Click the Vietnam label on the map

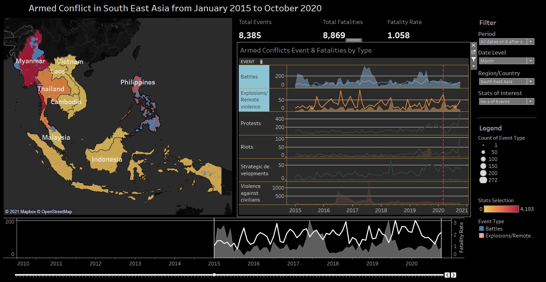point(70,62)
